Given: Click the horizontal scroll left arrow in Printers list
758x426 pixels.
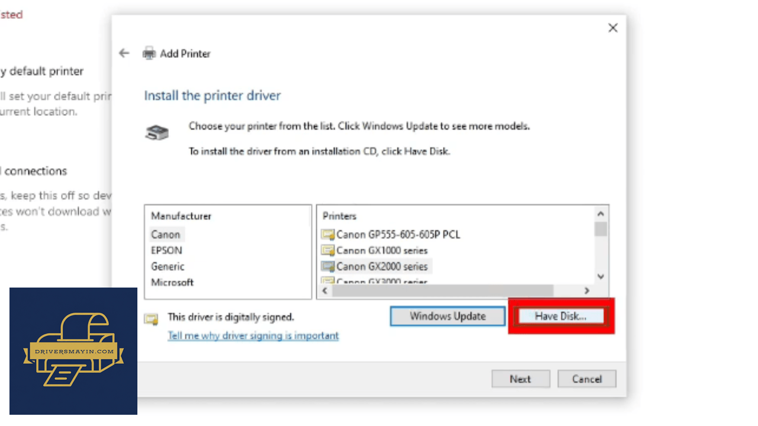Looking at the screenshot, I should 325,291.
